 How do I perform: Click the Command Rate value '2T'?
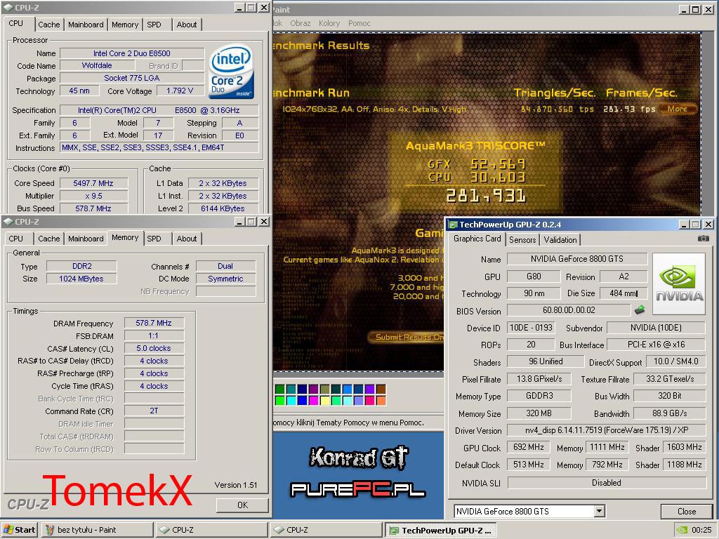tap(154, 411)
